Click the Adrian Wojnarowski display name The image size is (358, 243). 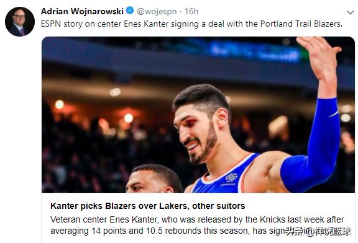click(x=82, y=11)
